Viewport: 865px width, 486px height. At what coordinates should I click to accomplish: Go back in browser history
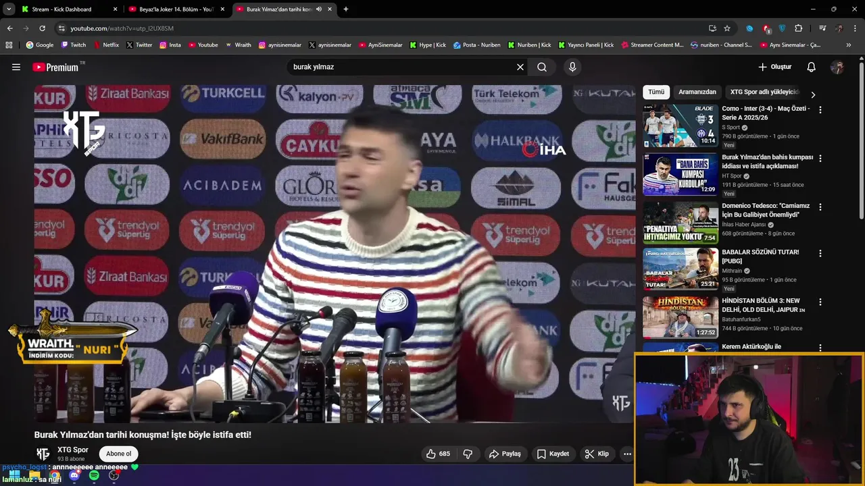tap(9, 28)
